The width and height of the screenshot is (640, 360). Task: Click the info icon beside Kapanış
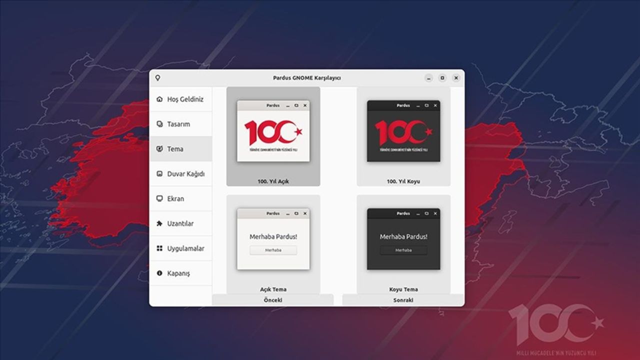(159, 273)
